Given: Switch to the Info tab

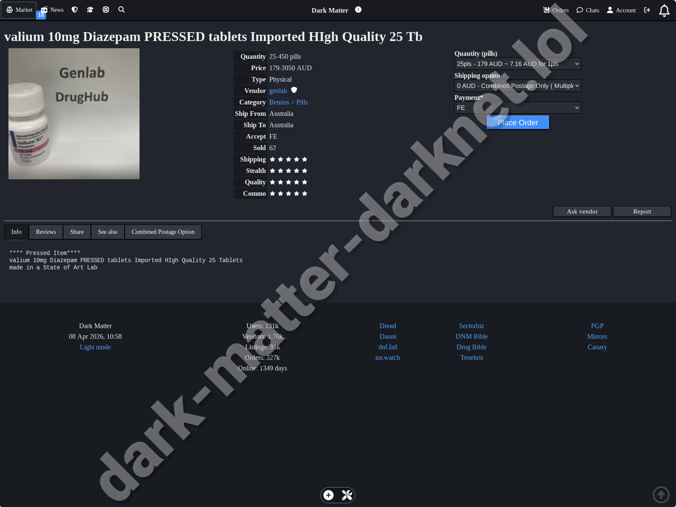Looking at the screenshot, I should 16,232.
